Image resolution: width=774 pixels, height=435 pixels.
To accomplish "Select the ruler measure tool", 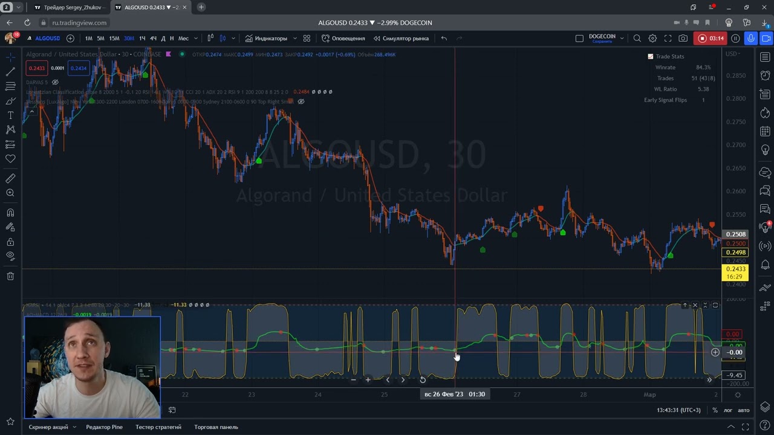I will 10,178.
